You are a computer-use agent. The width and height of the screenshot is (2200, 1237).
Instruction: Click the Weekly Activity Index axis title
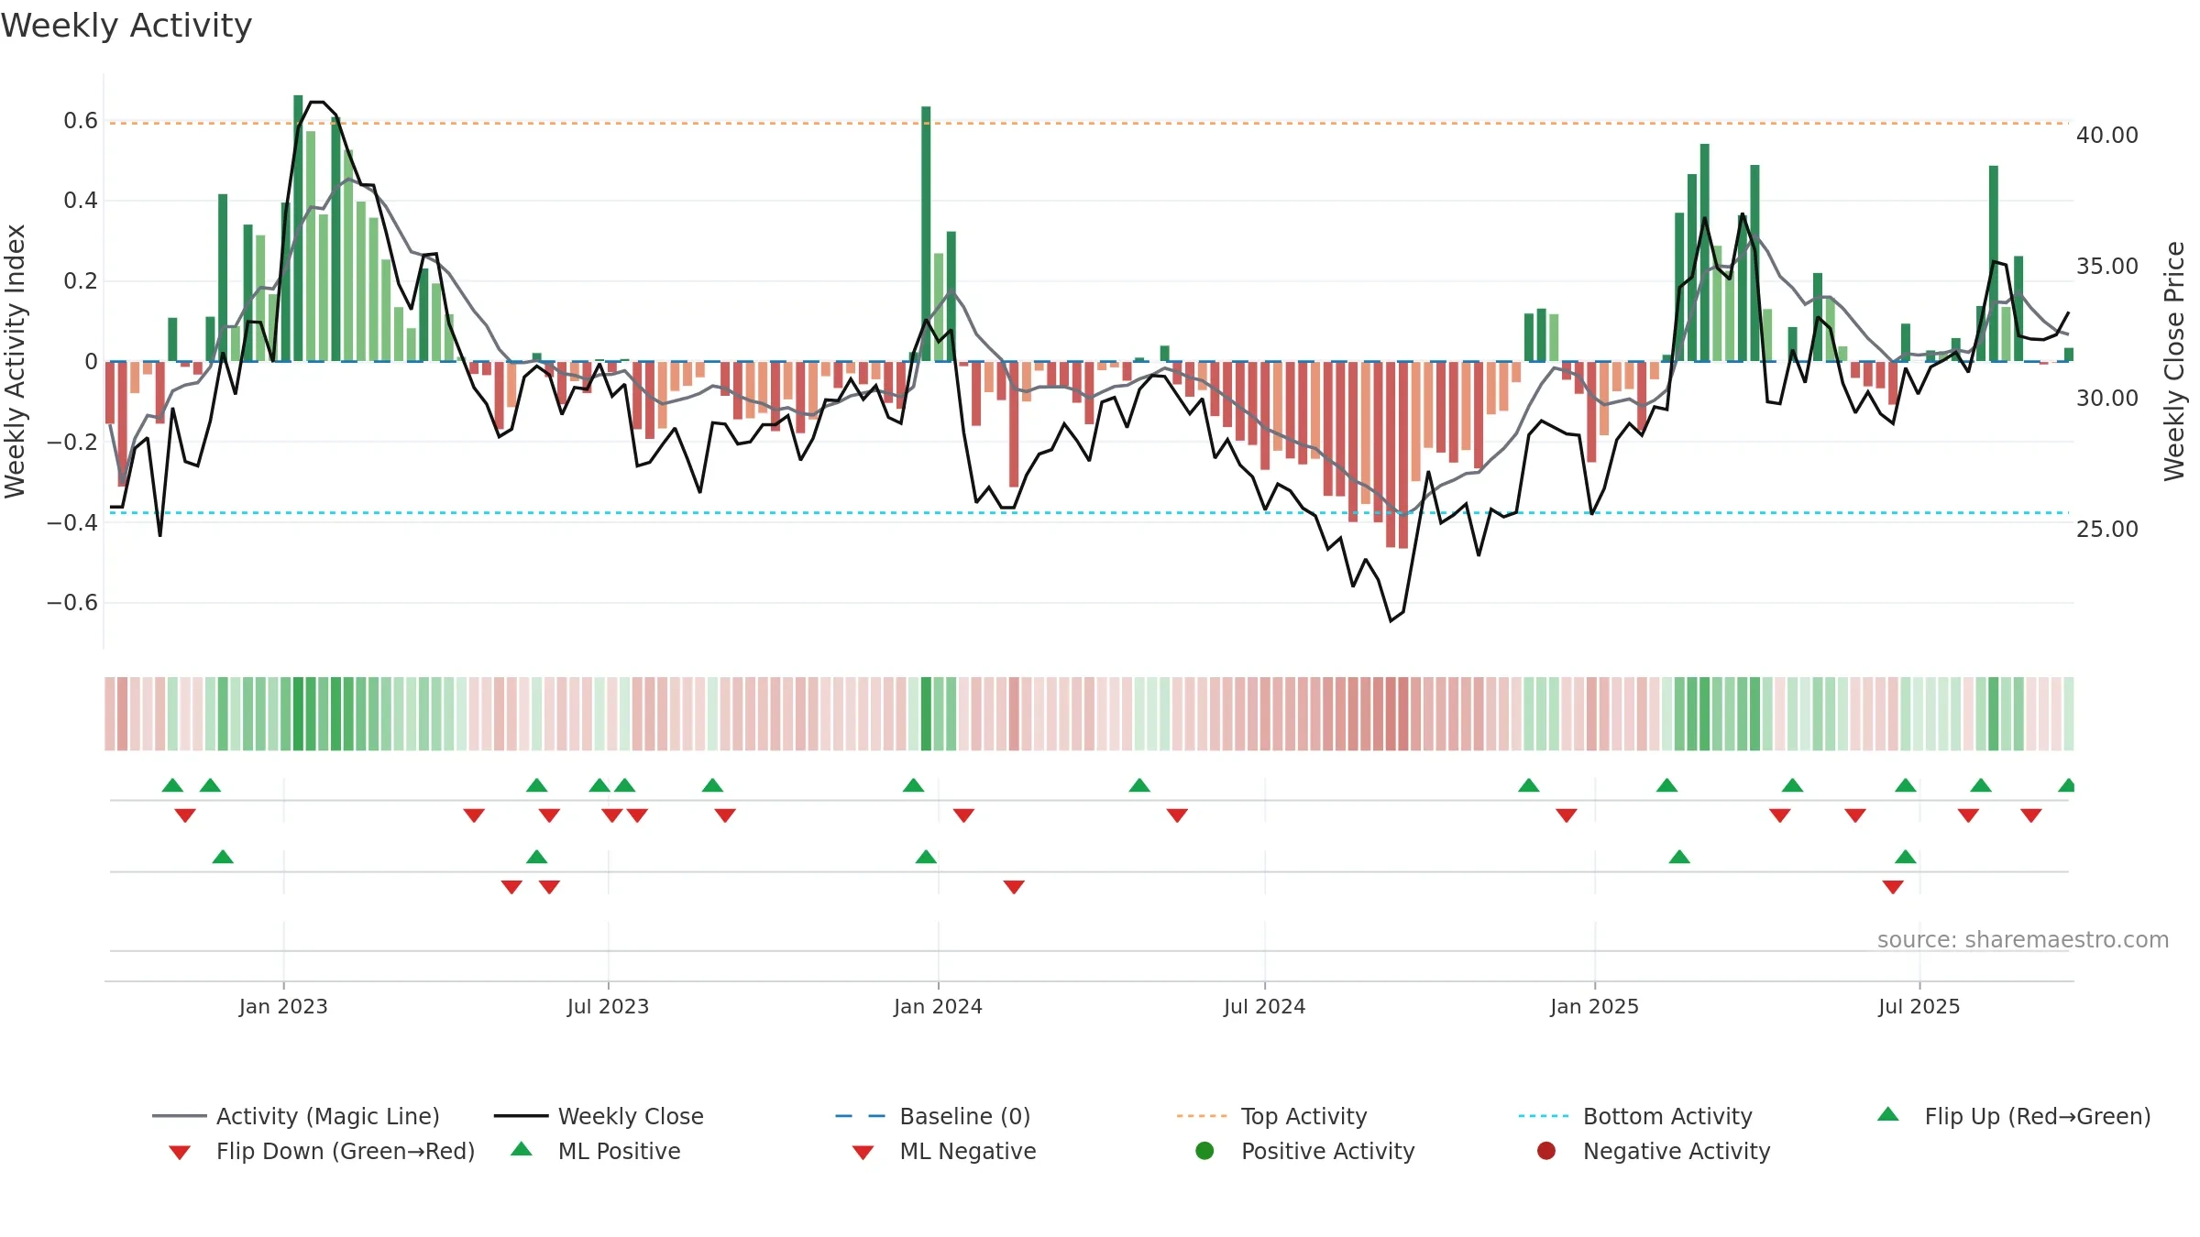tap(15, 361)
